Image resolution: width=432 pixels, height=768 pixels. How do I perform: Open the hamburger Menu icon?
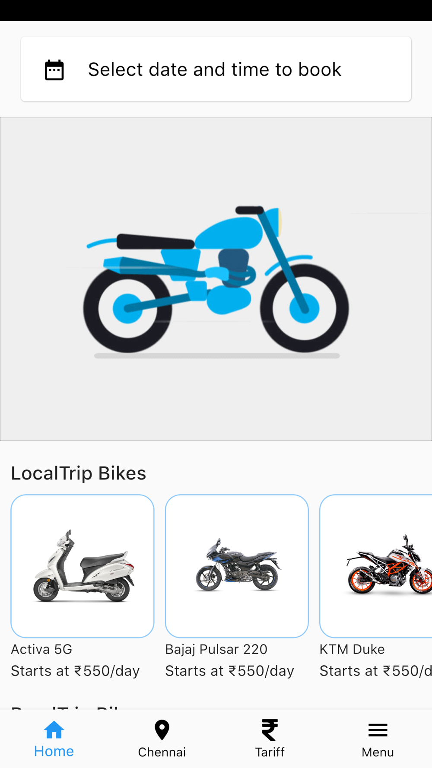pos(378,730)
